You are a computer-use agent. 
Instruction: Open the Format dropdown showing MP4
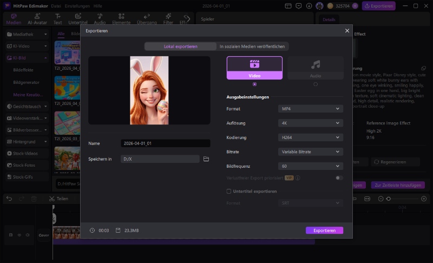click(x=311, y=109)
